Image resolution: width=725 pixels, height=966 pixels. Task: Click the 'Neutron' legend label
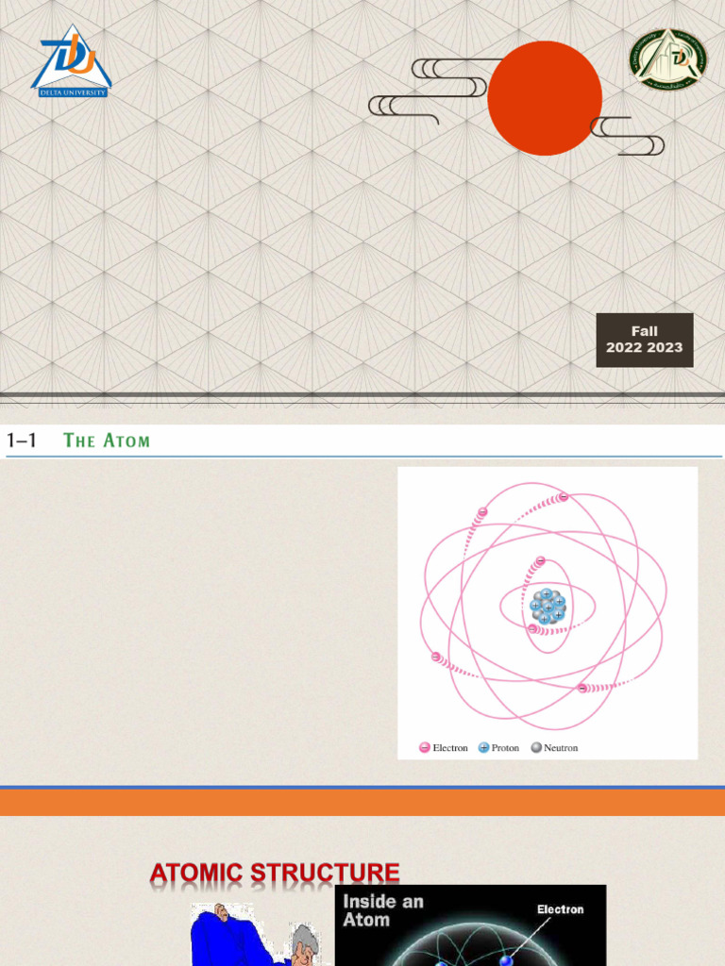[x=561, y=748]
